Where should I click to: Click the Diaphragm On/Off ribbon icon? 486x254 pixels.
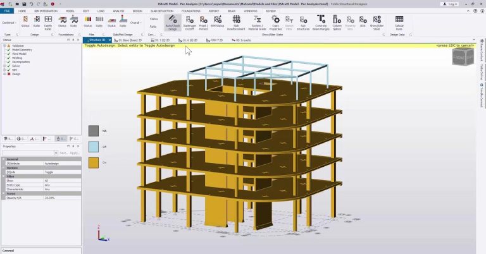[x=189, y=23]
